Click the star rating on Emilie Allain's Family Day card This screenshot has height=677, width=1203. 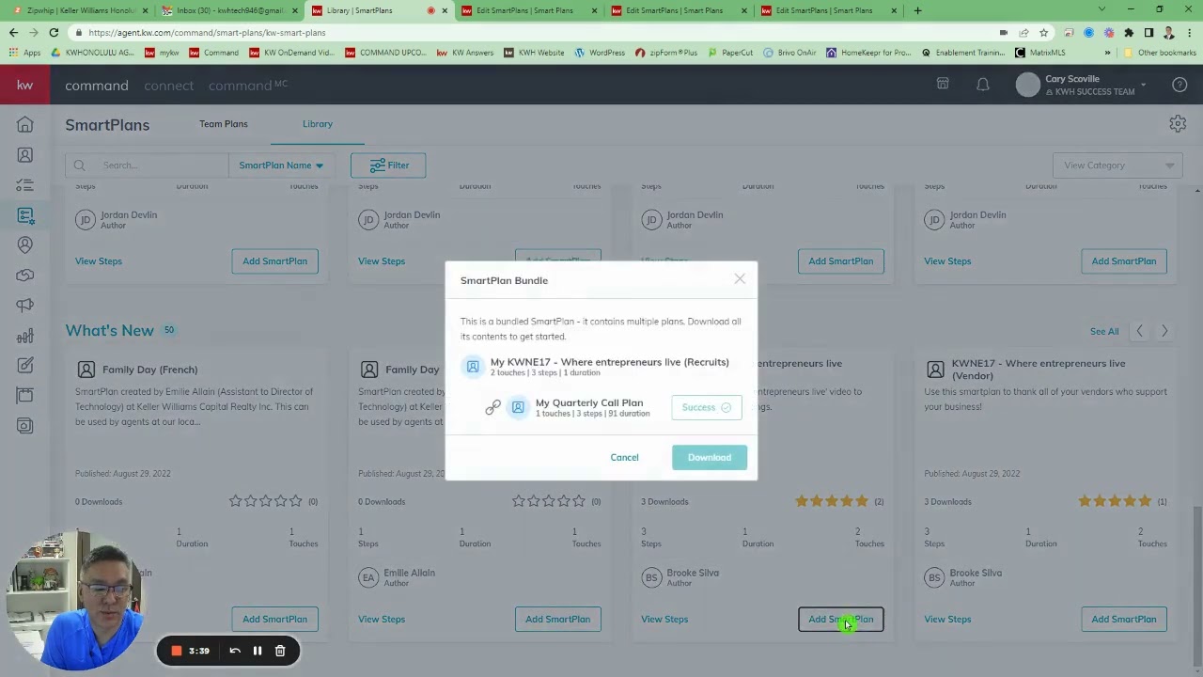(x=549, y=501)
